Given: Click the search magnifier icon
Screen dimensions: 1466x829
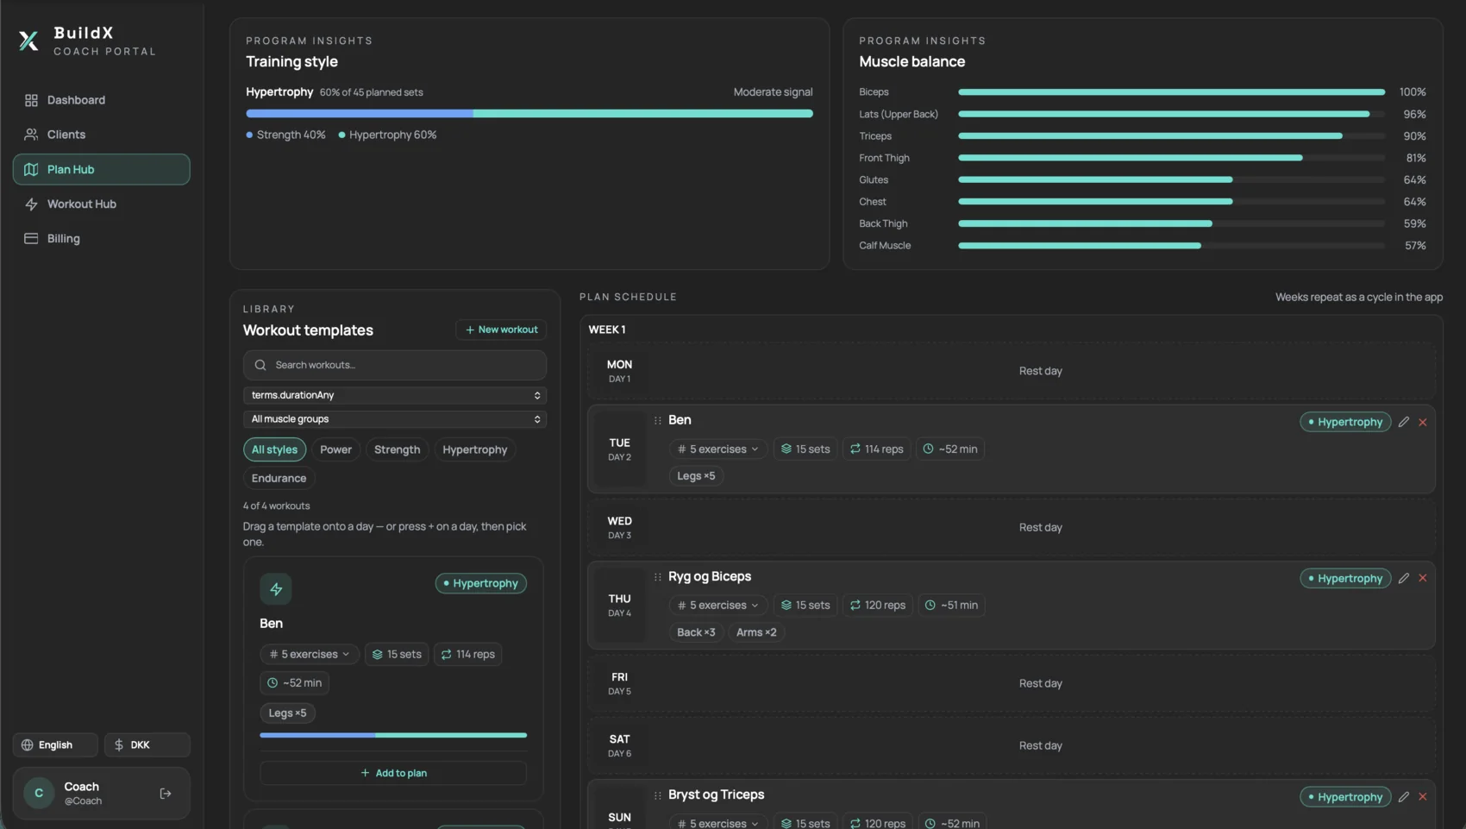Looking at the screenshot, I should click(260, 365).
